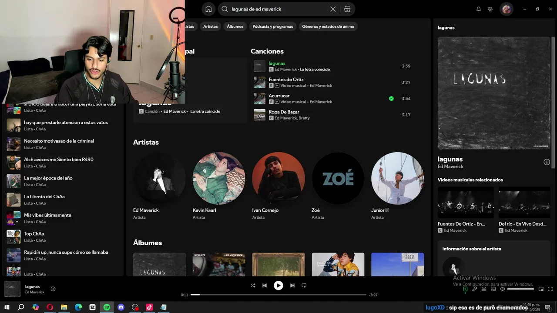
Task: Open the Friends activity icon
Action: coord(490,9)
